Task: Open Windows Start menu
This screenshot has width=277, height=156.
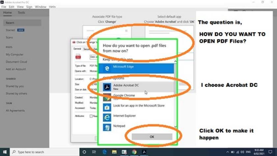Action: (x=5, y=152)
